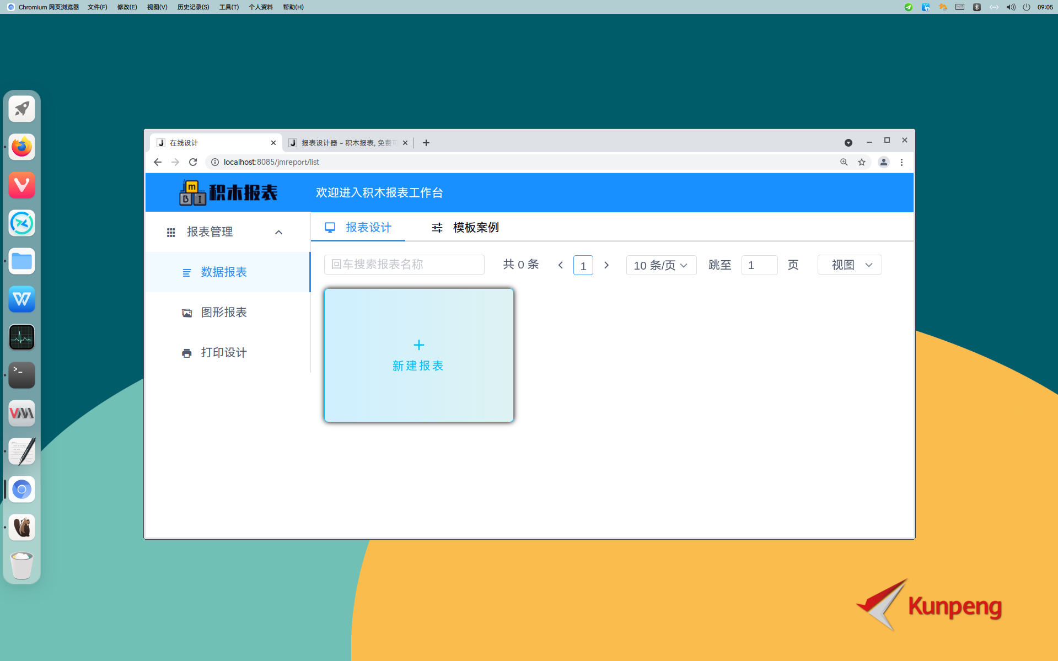Launch Firefox from the dock
This screenshot has width=1058, height=661.
(x=22, y=147)
